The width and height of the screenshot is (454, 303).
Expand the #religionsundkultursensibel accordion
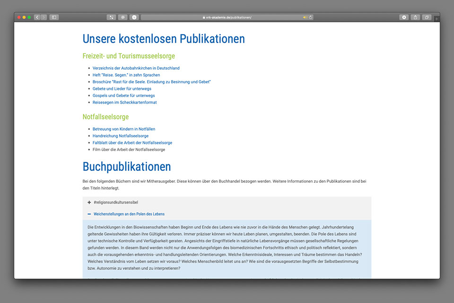(115, 203)
